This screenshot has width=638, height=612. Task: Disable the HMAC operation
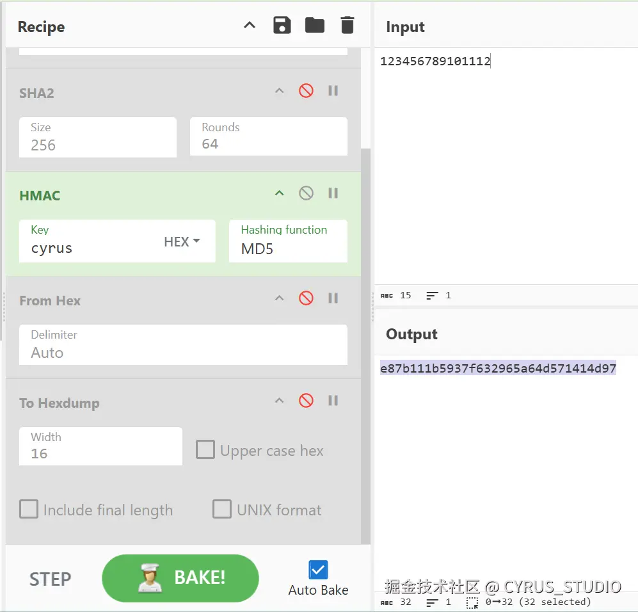(x=306, y=193)
